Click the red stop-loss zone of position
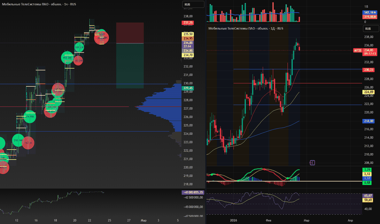 click(x=130, y=33)
